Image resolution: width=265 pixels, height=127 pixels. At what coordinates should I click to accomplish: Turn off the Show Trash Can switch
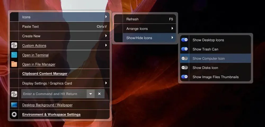point(184,49)
